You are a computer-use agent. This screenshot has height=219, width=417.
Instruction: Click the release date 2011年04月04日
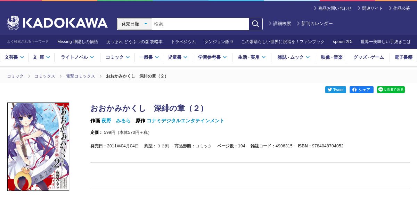[123, 146]
